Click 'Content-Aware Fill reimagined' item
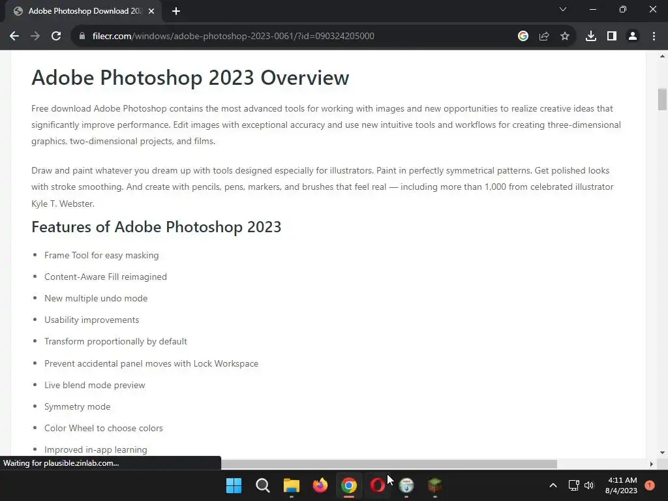The height and width of the screenshot is (501, 668). [106, 277]
